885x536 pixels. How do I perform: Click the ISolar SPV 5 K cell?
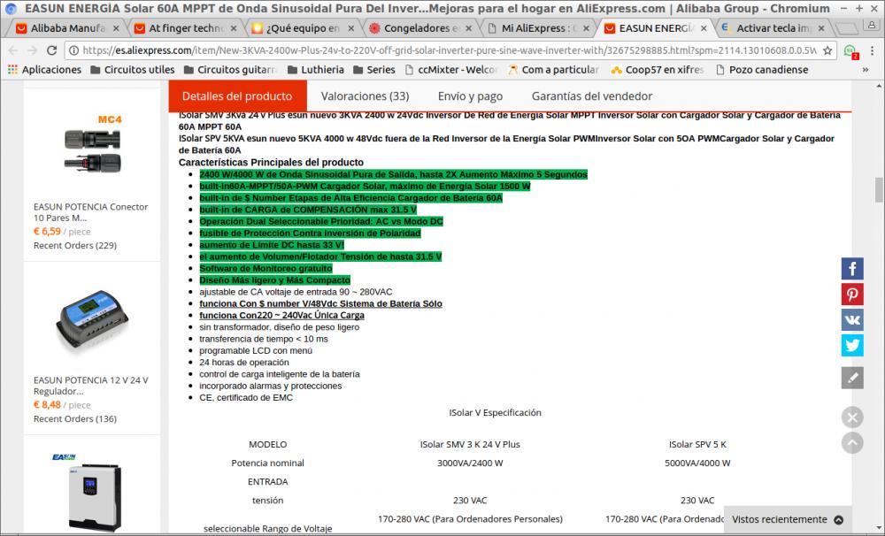pyautogui.click(x=697, y=445)
